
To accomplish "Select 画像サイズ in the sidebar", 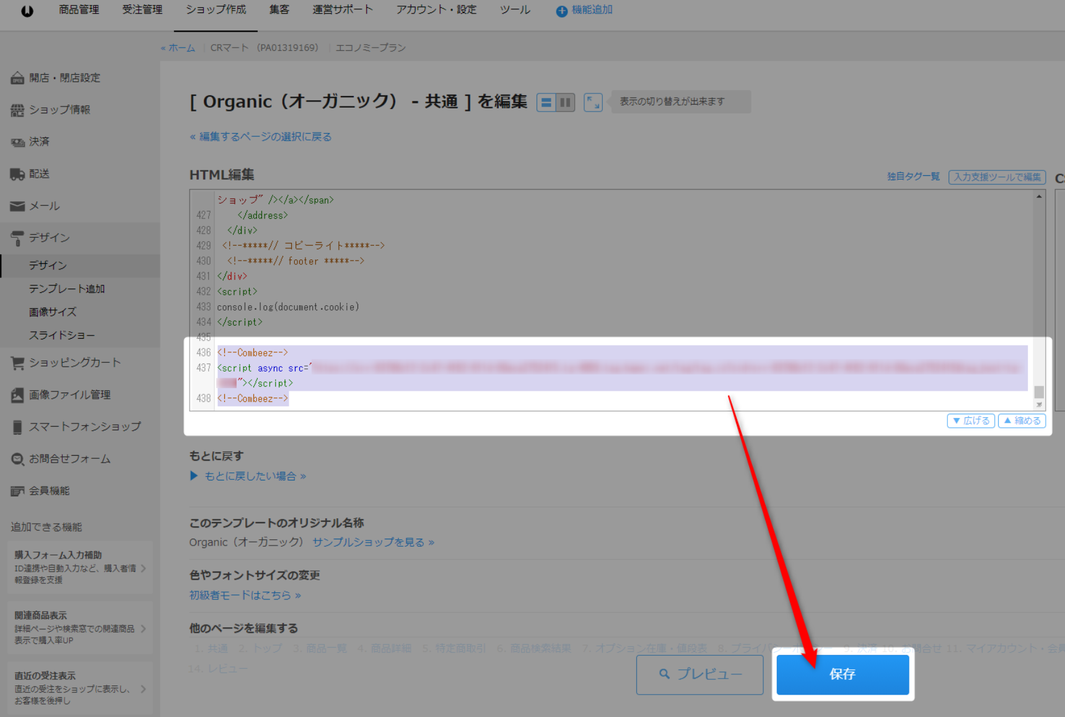I will pyautogui.click(x=53, y=312).
